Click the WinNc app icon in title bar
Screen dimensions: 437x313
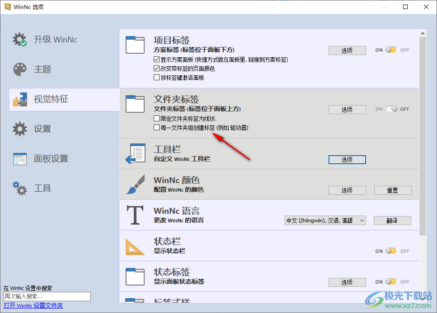click(x=8, y=7)
